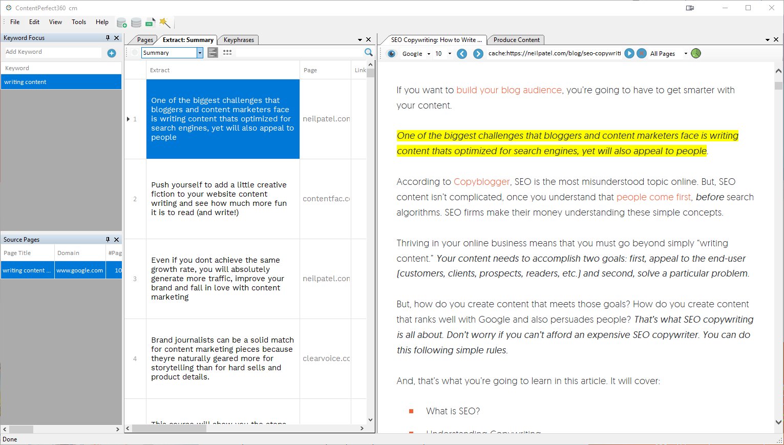Open the Tools menu
The image size is (784, 445).
[78, 22]
